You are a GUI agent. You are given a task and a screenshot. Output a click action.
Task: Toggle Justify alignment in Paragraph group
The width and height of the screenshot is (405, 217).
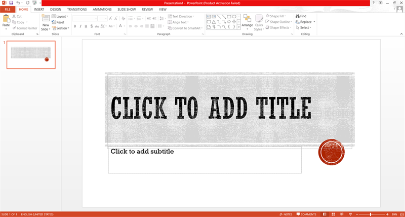pyautogui.click(x=147, y=26)
